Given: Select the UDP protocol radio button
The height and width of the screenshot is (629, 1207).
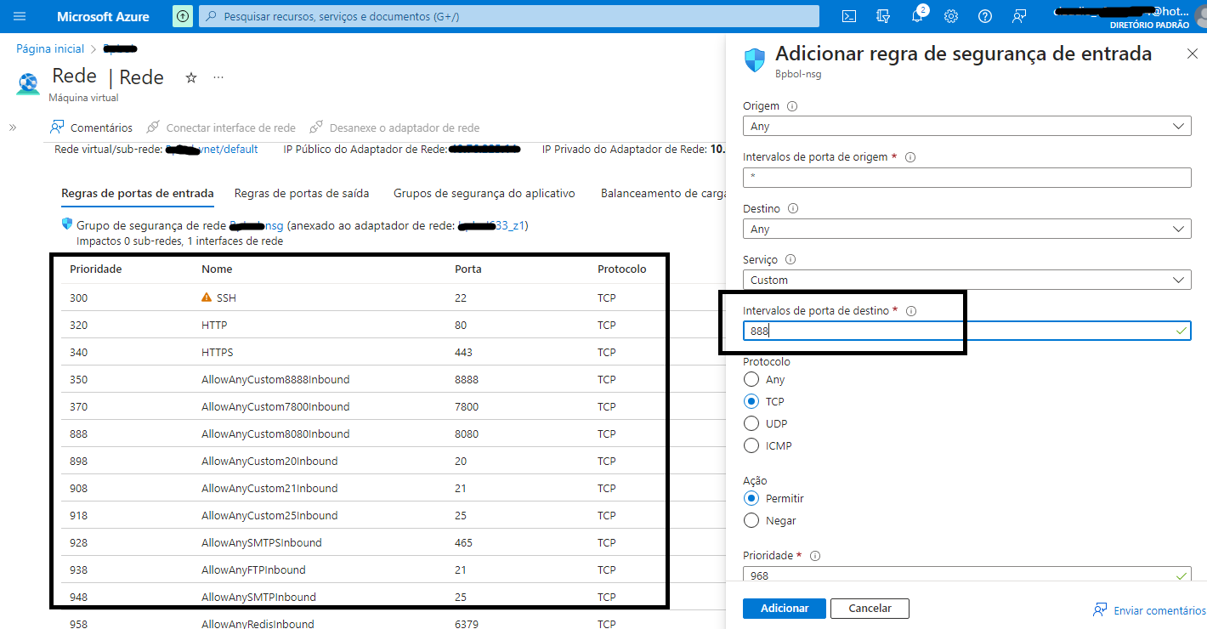Looking at the screenshot, I should 751,423.
